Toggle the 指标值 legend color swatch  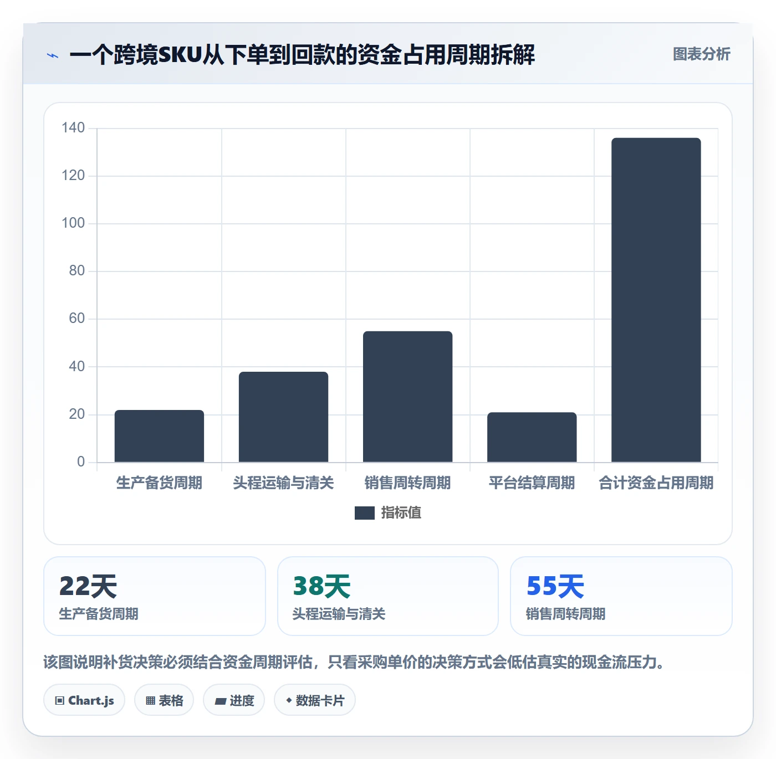click(364, 513)
